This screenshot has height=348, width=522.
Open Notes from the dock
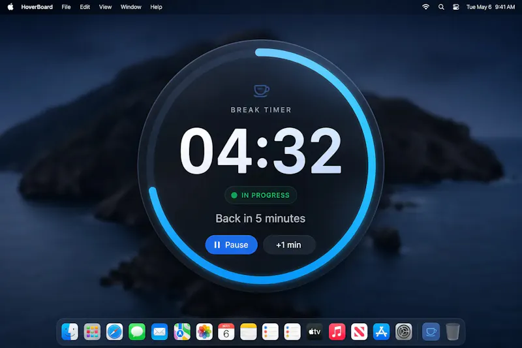pyautogui.click(x=249, y=332)
